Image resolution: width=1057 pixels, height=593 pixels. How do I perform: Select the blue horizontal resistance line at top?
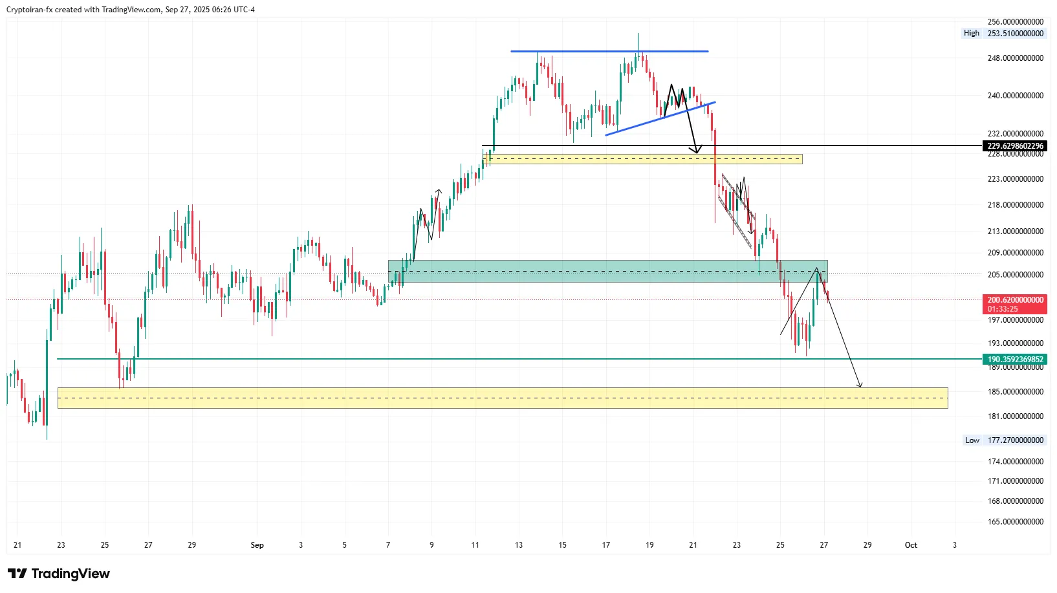pos(609,51)
